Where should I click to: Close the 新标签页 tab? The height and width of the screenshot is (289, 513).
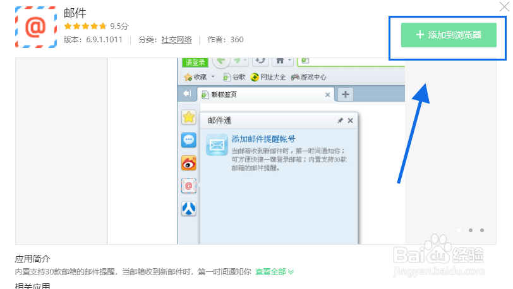pyautogui.click(x=327, y=95)
